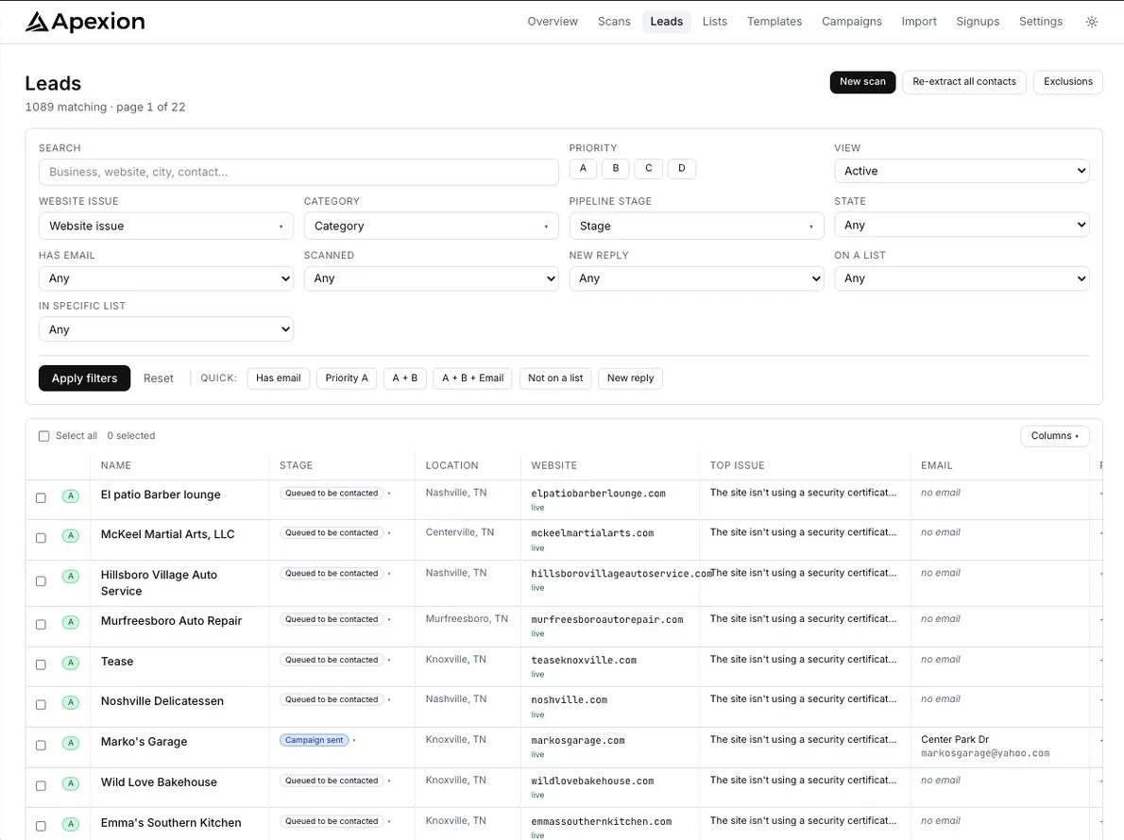Open the Scanned dropdown
This screenshot has height=840, width=1124.
pos(431,278)
